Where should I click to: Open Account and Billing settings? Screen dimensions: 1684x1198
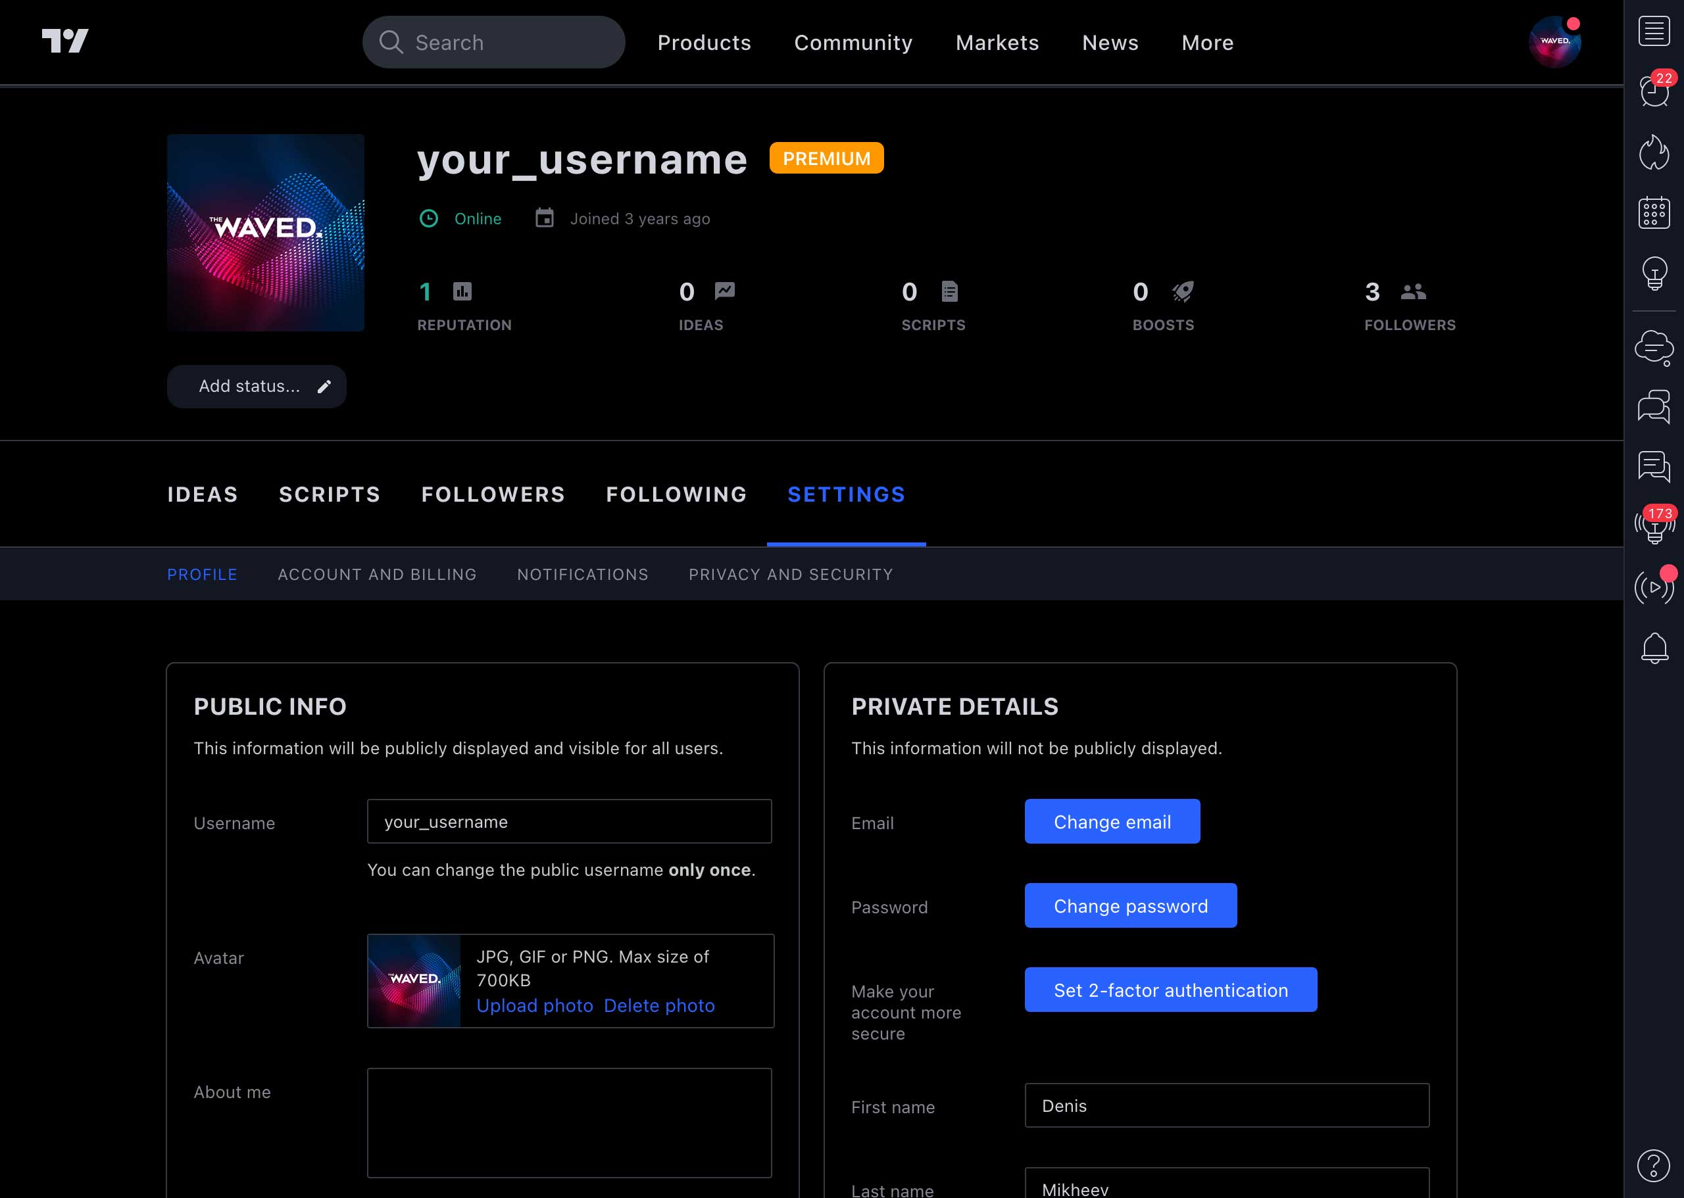pyautogui.click(x=377, y=575)
